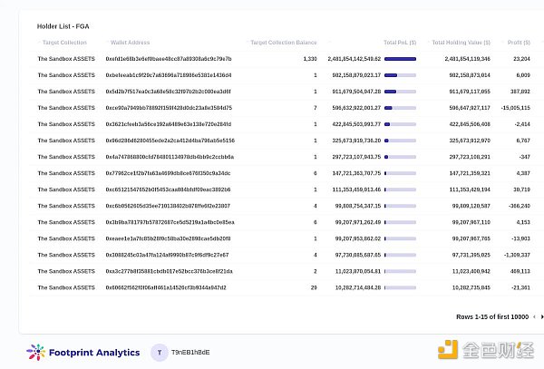Select wallet address starting 0xc6b0
Screen dimensions: 544x369
tap(168, 206)
